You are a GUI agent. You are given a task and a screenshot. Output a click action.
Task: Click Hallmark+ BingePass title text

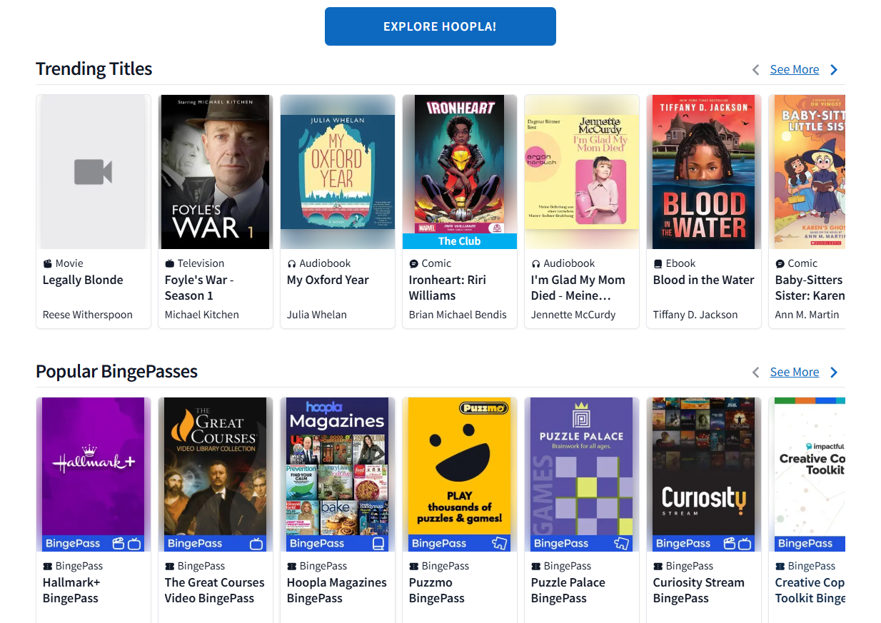71,590
